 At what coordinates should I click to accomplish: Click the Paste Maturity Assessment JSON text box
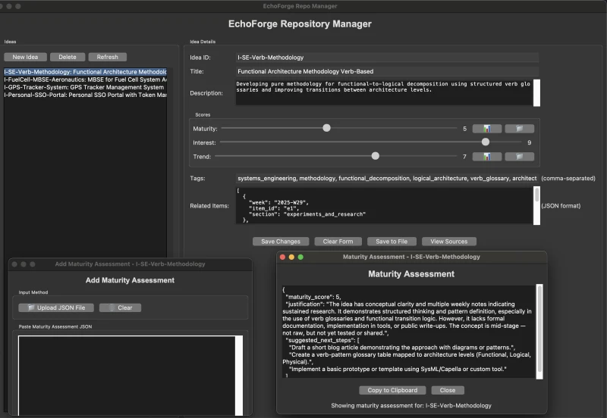(127, 376)
